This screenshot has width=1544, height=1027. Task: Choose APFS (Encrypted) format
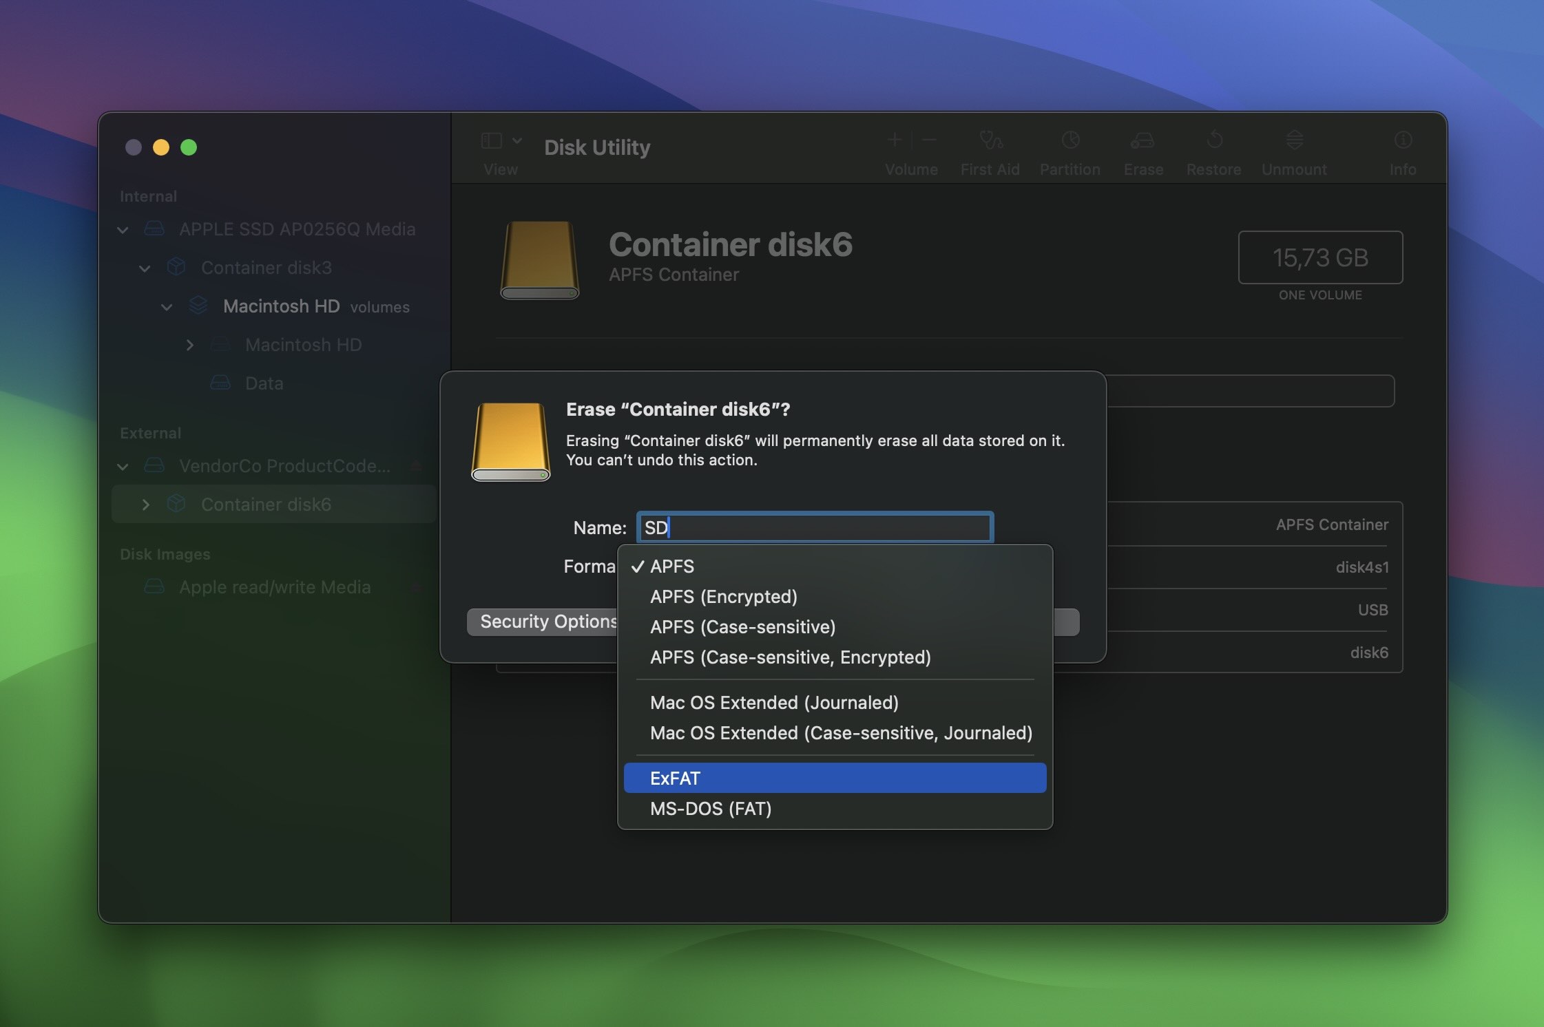[835, 596]
